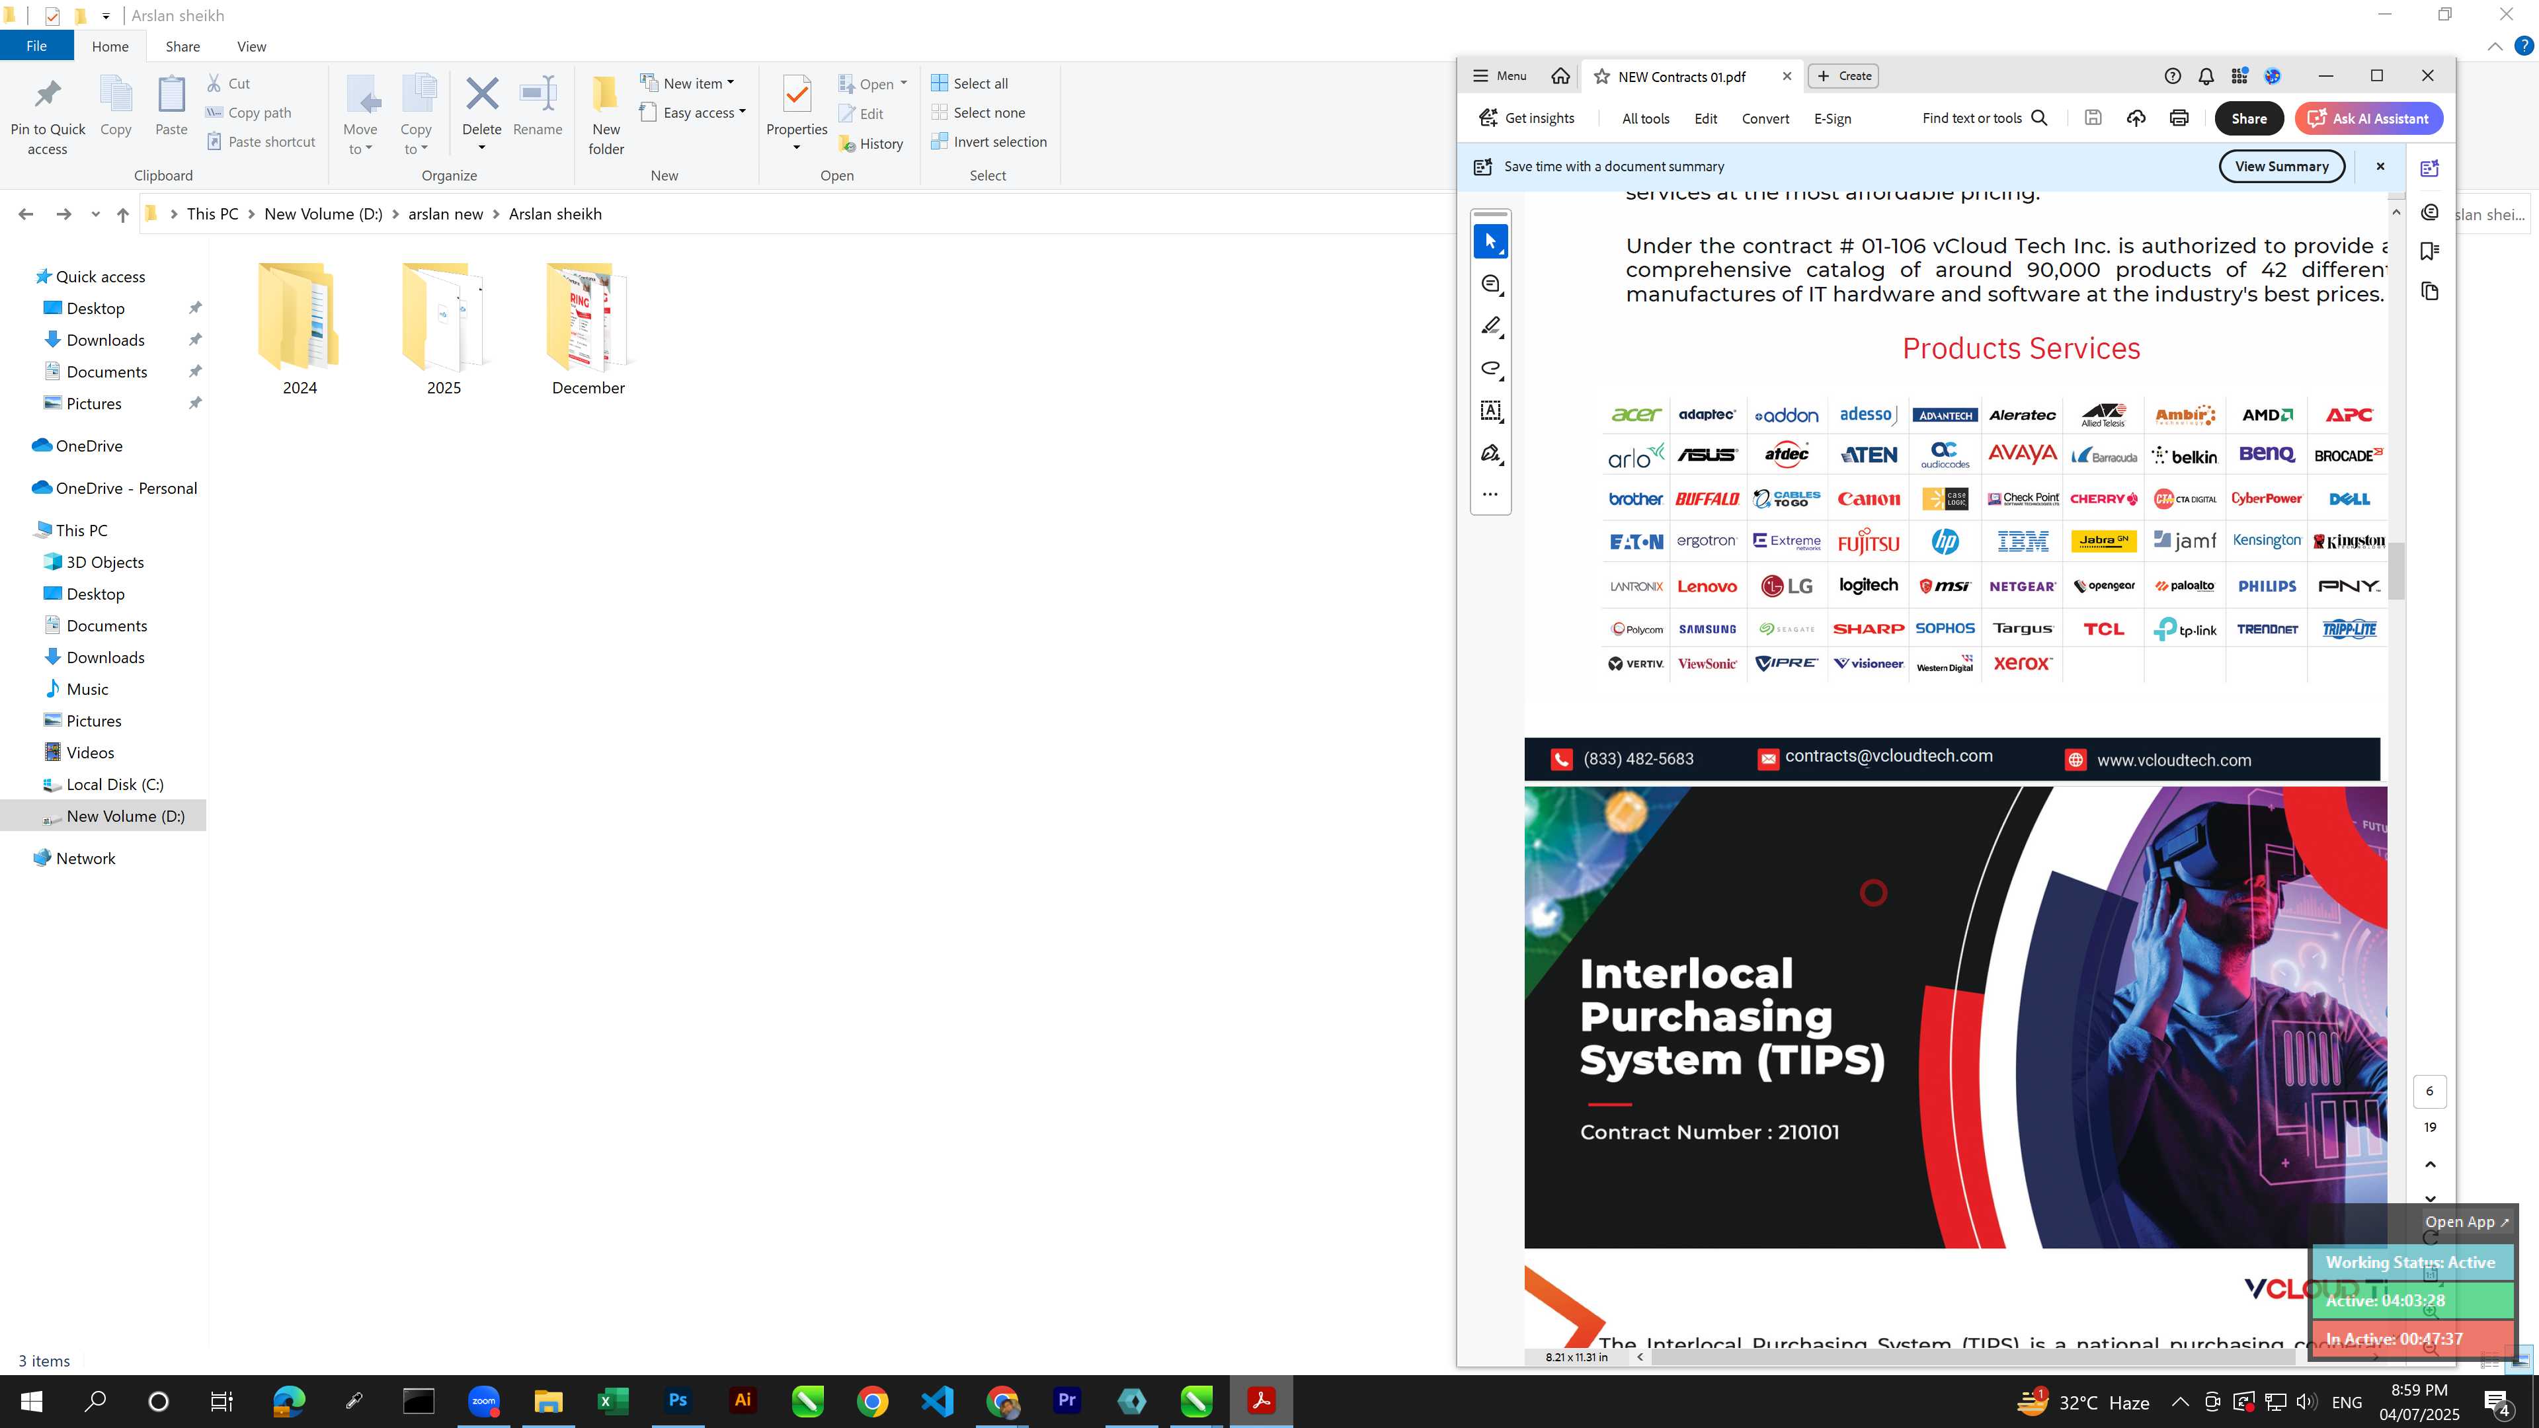Open comments panel on right rail
The height and width of the screenshot is (1428, 2539).
pos(2430,212)
